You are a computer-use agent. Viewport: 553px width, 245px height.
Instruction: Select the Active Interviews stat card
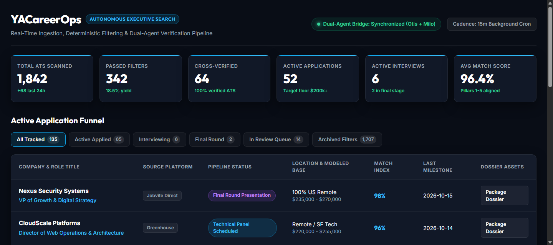(x=406, y=78)
